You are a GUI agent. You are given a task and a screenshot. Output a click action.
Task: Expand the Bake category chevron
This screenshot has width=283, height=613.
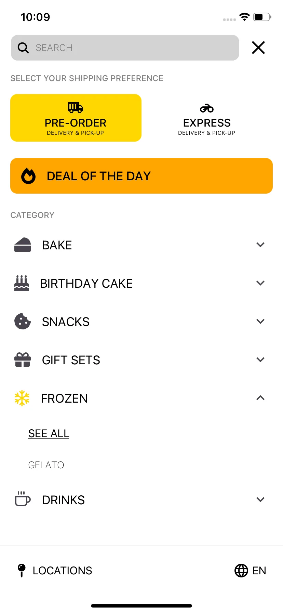[260, 245]
